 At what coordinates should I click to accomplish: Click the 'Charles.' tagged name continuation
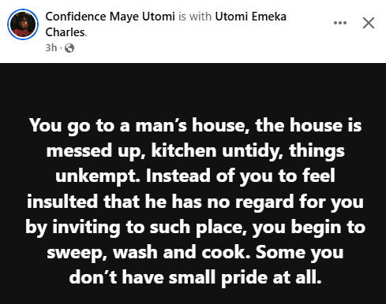coord(66,32)
